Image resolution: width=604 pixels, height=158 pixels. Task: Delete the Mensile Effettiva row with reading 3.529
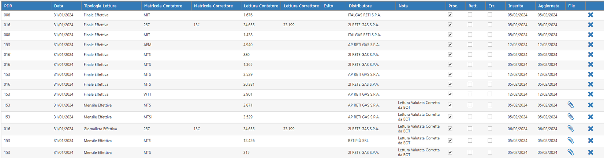[590, 117]
